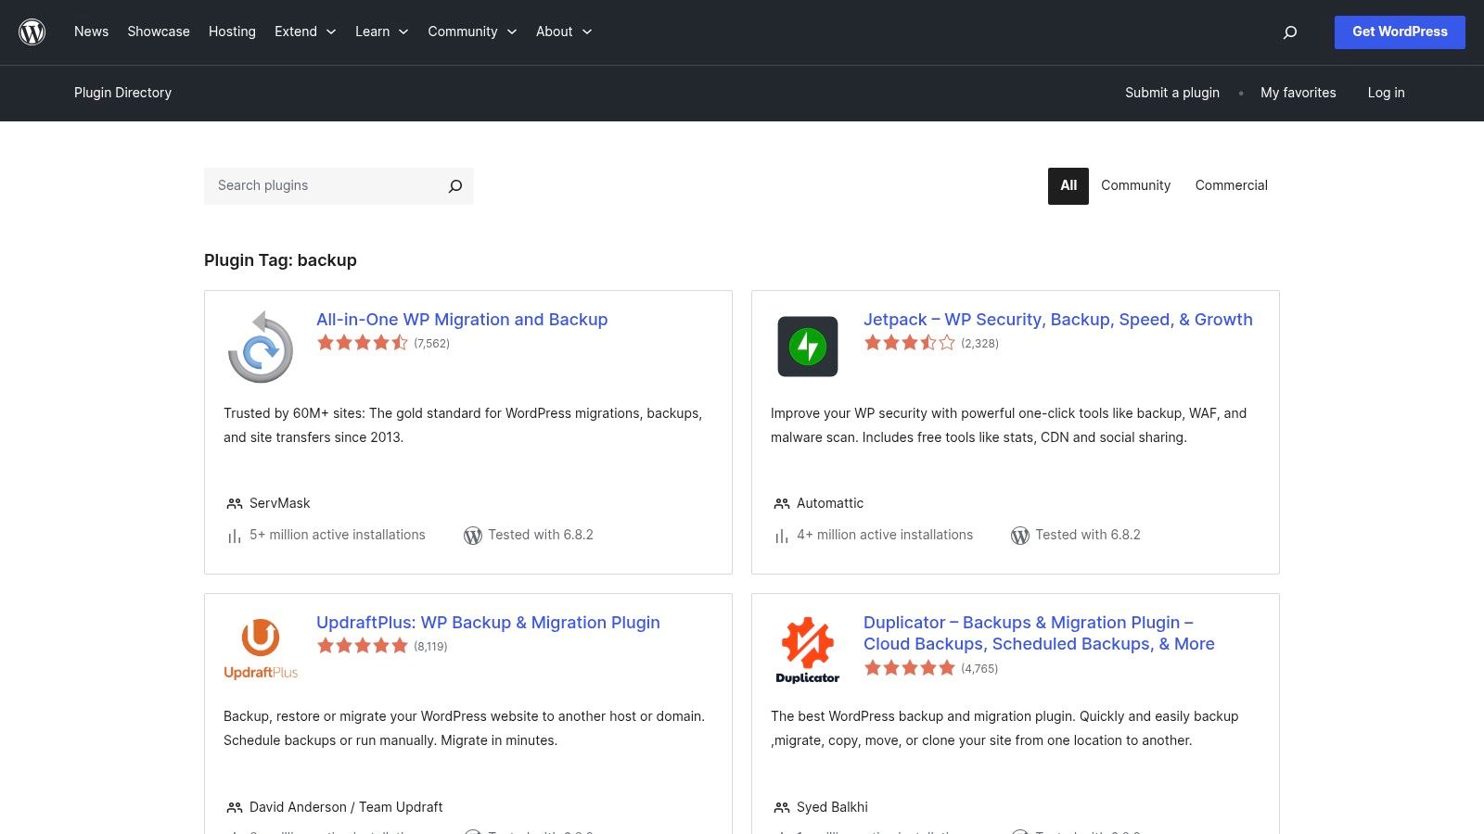The width and height of the screenshot is (1484, 834).
Task: Open All-in-One WP Migration and Backup title
Action: pos(462,320)
